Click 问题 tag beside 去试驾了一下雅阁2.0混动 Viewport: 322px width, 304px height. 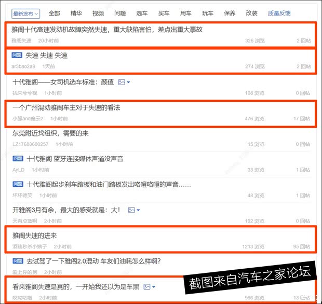pos(18,261)
